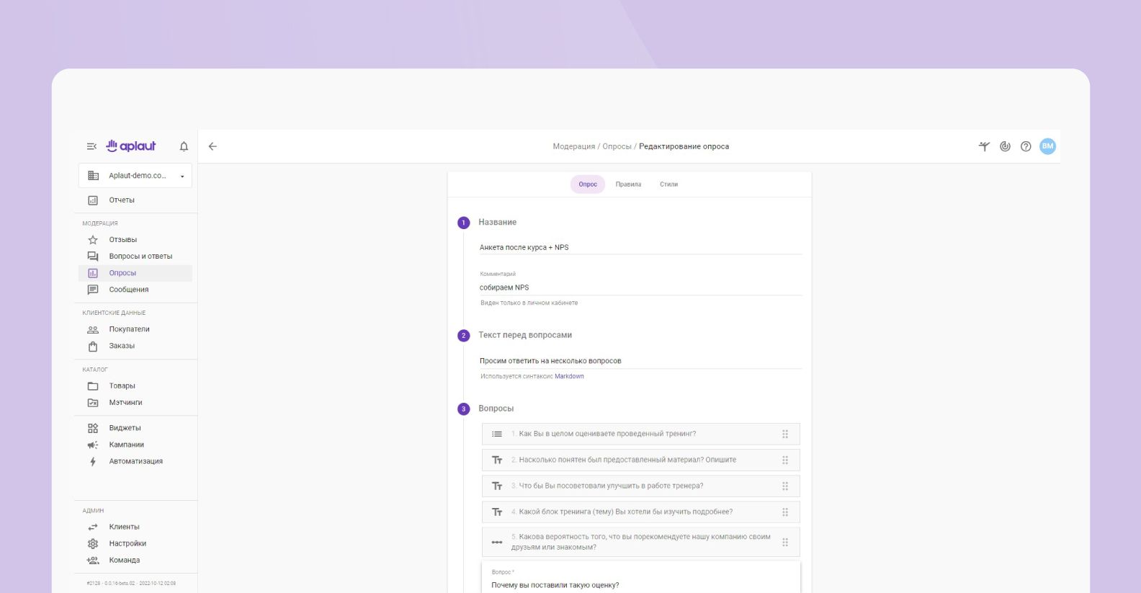Image resolution: width=1141 pixels, height=593 pixels.
Task: Open the Aplaut-demo.com account dropdown
Action: click(x=135, y=176)
